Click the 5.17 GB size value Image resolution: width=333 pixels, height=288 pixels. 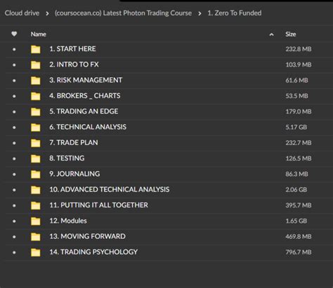(x=296, y=127)
